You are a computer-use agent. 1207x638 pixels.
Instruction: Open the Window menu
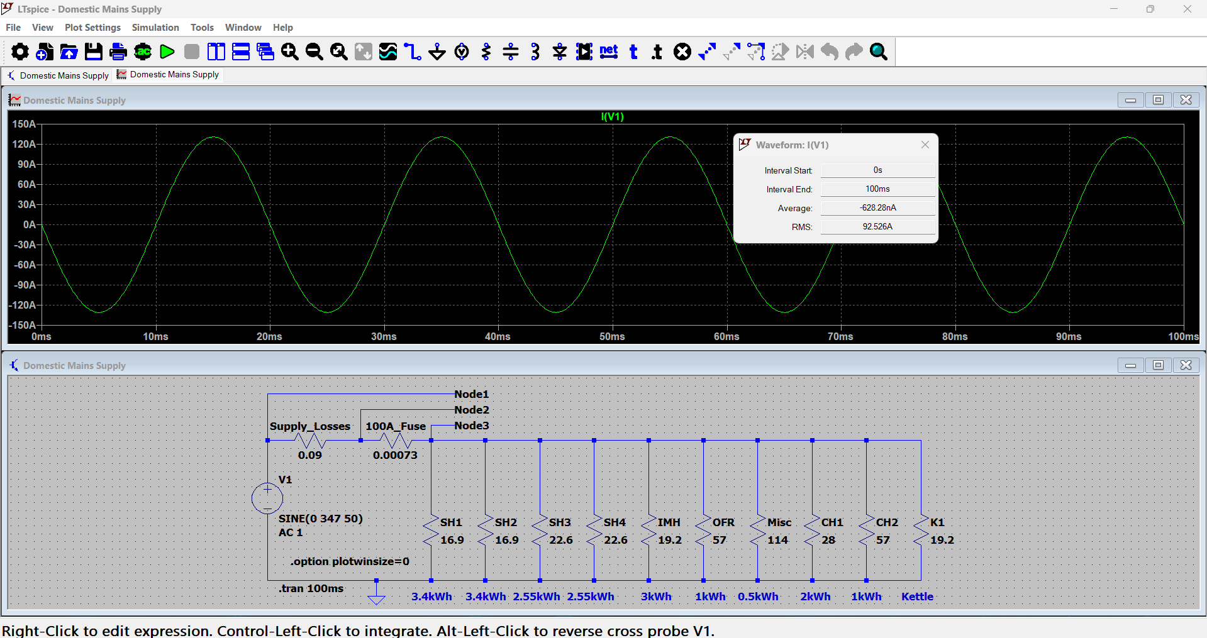coord(243,28)
